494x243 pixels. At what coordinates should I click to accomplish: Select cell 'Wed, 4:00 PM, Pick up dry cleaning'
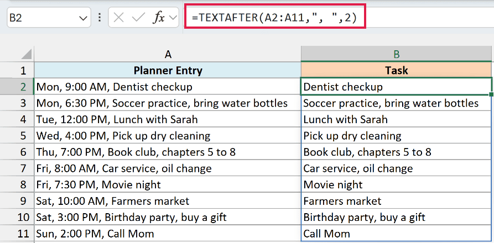click(168, 135)
